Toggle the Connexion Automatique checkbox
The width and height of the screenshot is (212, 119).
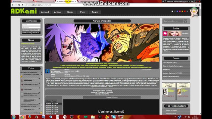coord(39,30)
